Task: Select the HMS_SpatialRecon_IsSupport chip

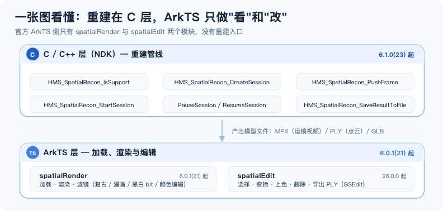Action: pyautogui.click(x=89, y=82)
